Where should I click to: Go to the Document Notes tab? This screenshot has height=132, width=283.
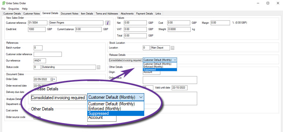[x=70, y=14]
